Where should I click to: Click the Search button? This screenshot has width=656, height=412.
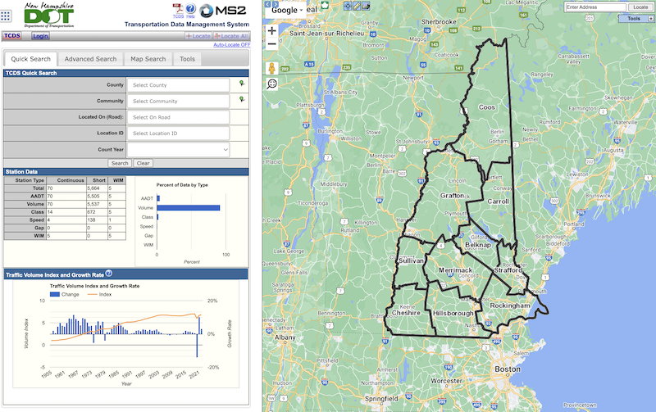click(119, 163)
